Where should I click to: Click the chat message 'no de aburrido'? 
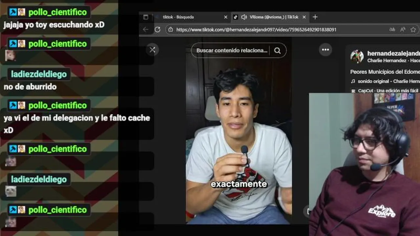click(x=30, y=87)
